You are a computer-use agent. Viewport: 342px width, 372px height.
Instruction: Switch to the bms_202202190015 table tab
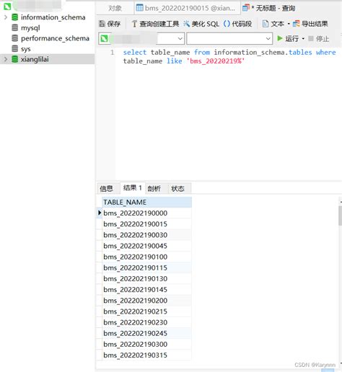187,8
